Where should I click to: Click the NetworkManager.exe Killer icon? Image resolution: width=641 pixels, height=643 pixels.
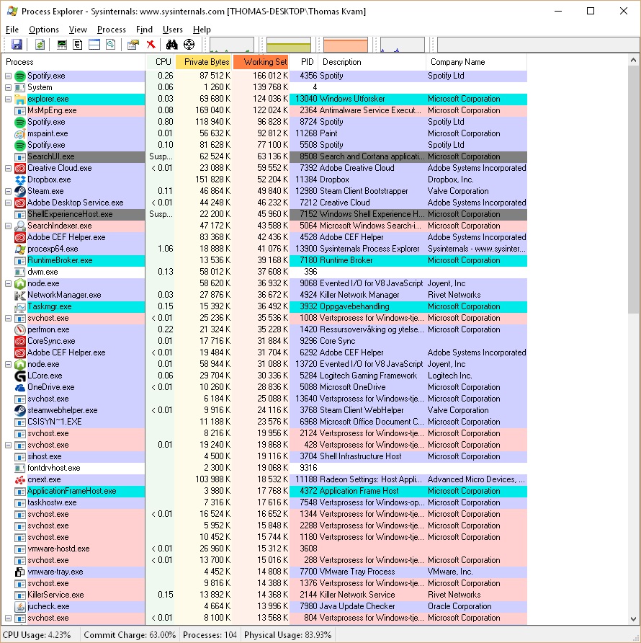pyautogui.click(x=19, y=295)
